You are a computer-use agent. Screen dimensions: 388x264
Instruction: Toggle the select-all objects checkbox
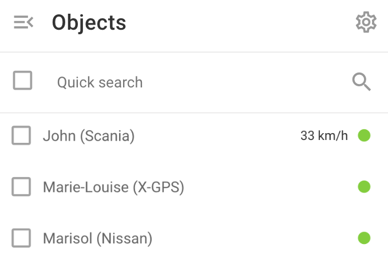[x=22, y=81]
